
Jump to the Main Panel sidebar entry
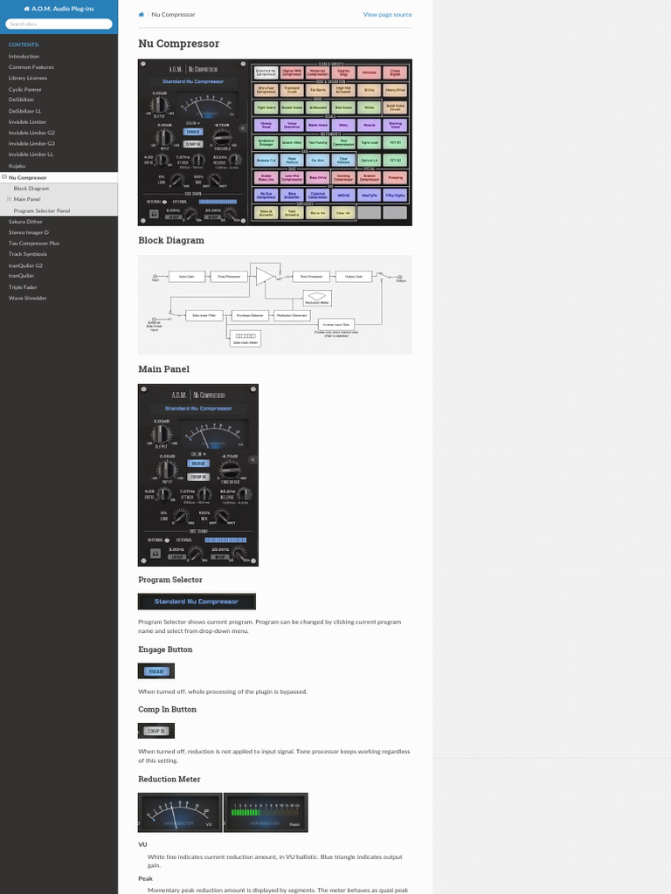click(27, 200)
